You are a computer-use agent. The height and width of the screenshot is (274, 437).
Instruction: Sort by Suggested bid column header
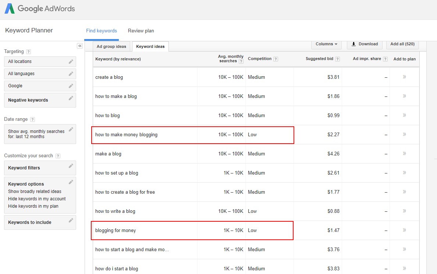pyautogui.click(x=319, y=59)
